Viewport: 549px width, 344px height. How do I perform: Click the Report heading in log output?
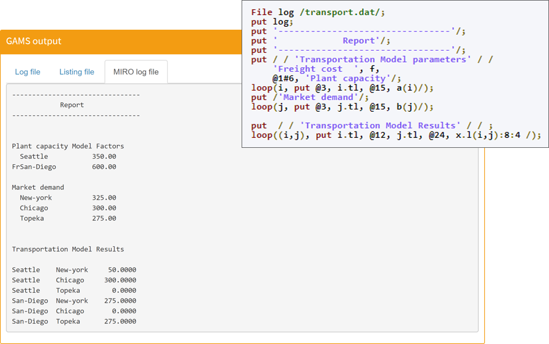(72, 105)
